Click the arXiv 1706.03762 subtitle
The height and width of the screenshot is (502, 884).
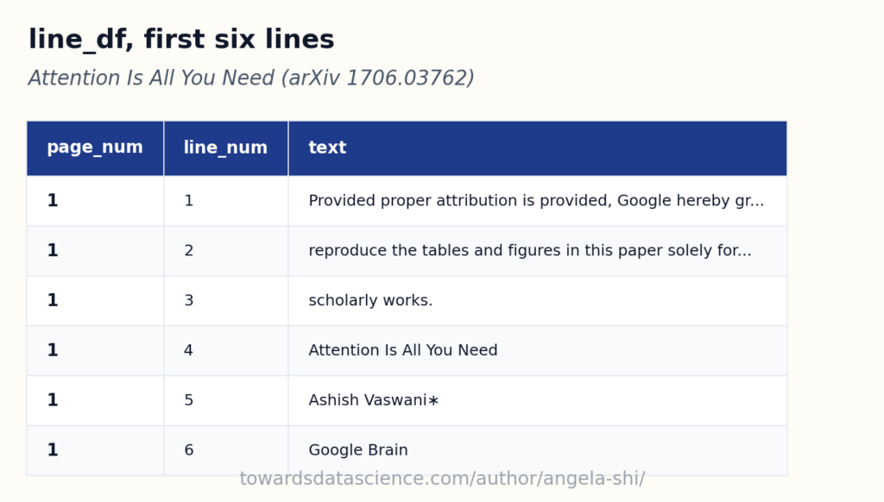click(x=251, y=78)
